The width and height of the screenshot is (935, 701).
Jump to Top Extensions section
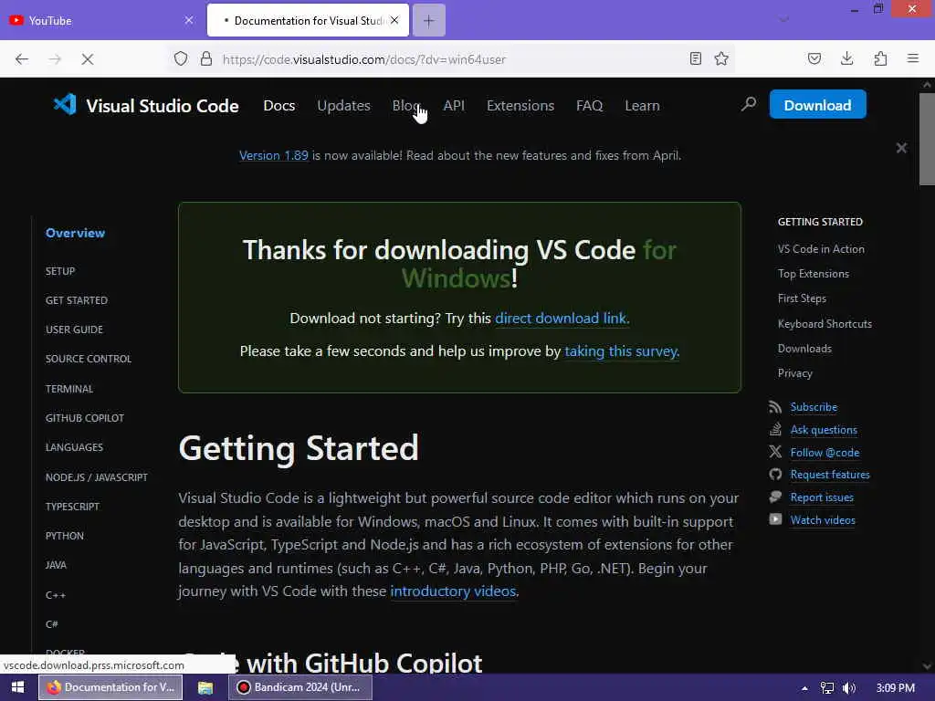tap(814, 274)
